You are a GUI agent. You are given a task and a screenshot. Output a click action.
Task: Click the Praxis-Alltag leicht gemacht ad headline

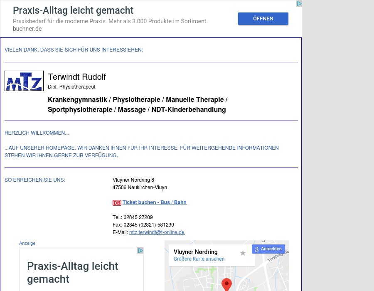[73, 10]
